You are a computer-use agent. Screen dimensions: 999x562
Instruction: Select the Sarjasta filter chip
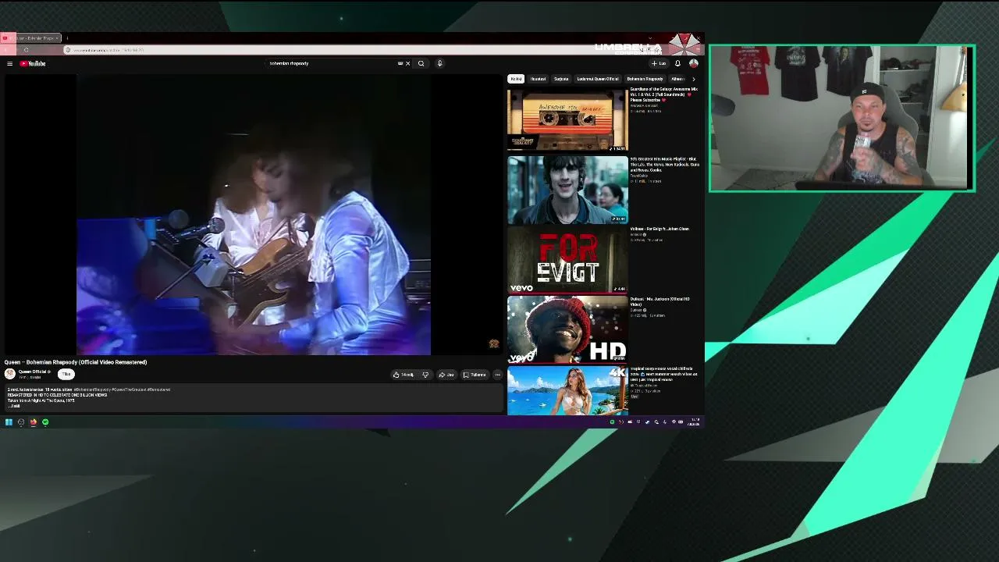561,79
